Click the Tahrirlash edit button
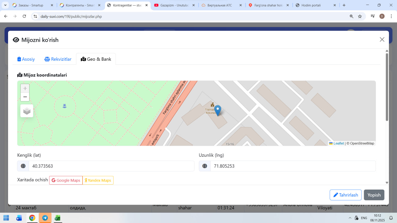 click(346, 195)
